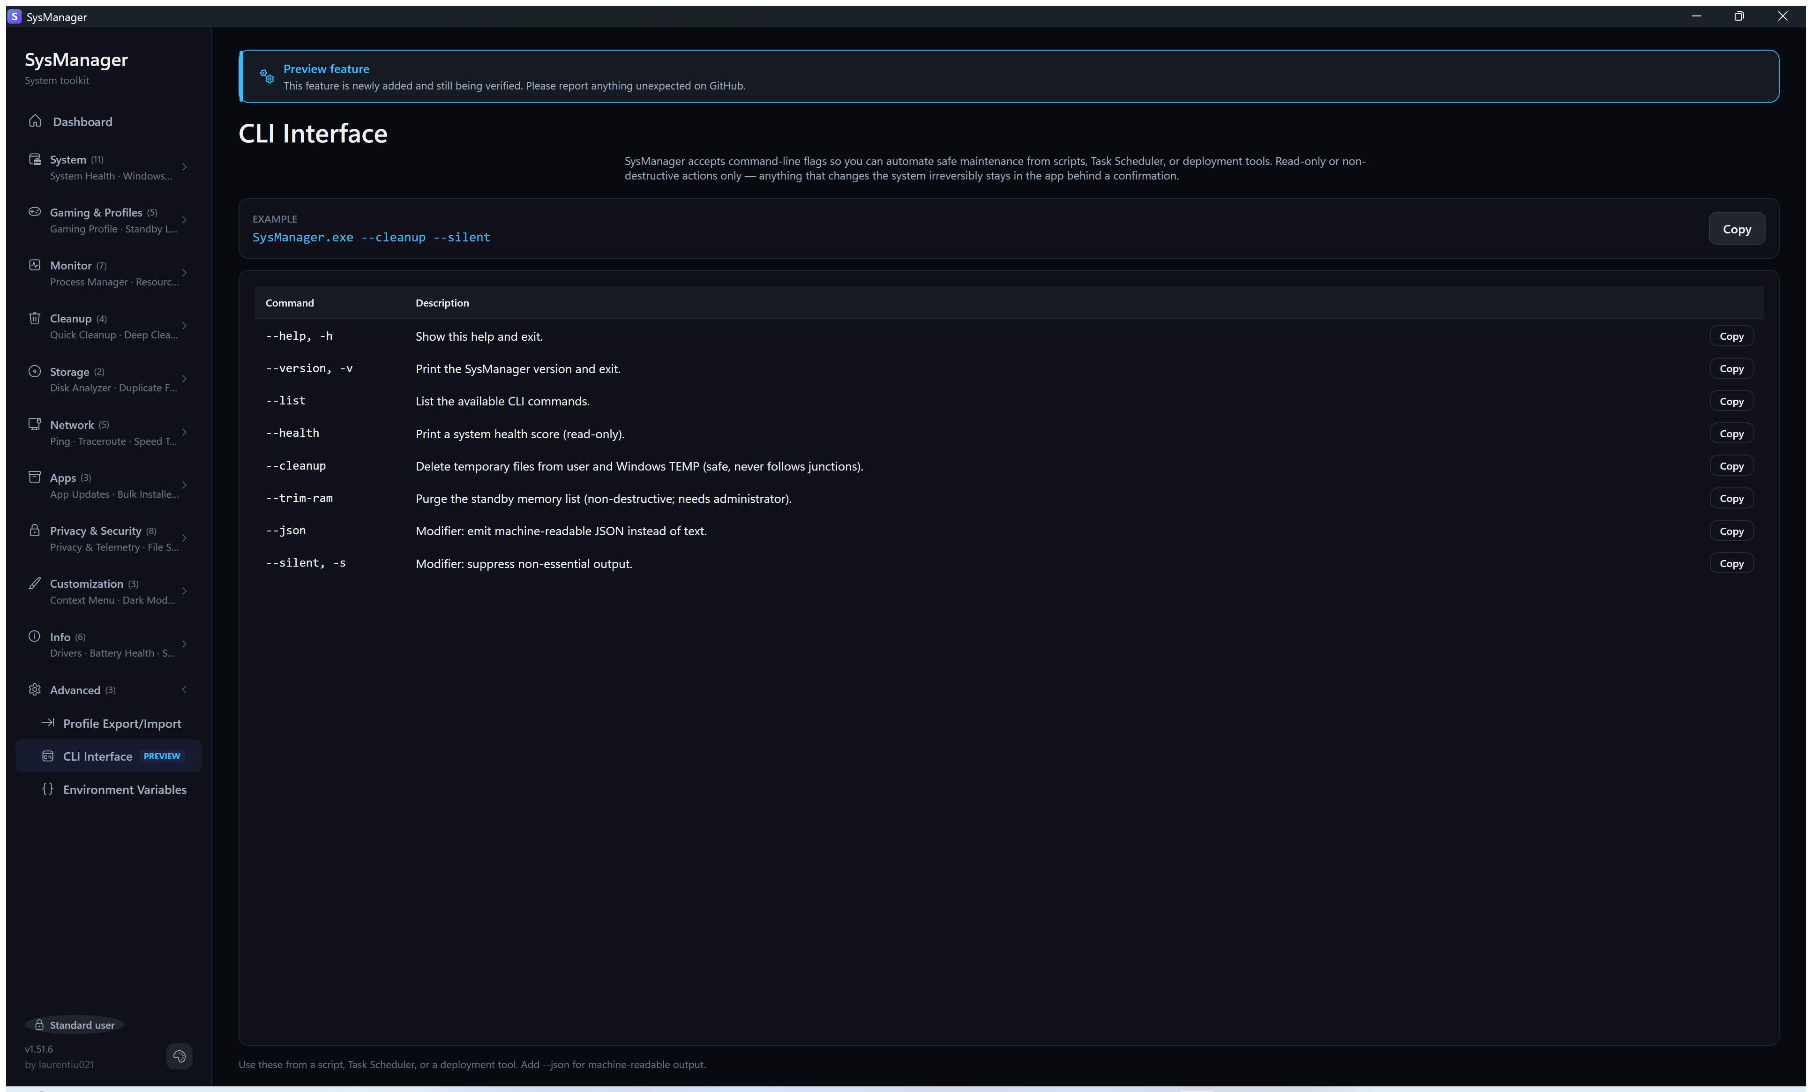This screenshot has width=1812, height=1092.
Task: Click the Cleanup trash can icon
Action: coord(35,318)
